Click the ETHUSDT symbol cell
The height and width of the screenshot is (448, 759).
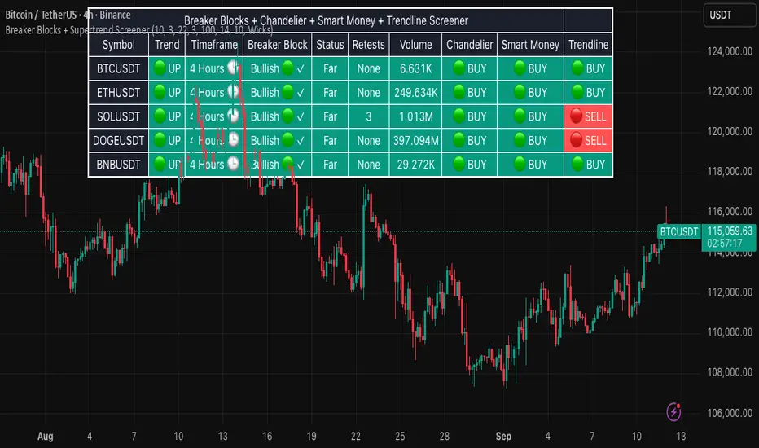coord(119,93)
